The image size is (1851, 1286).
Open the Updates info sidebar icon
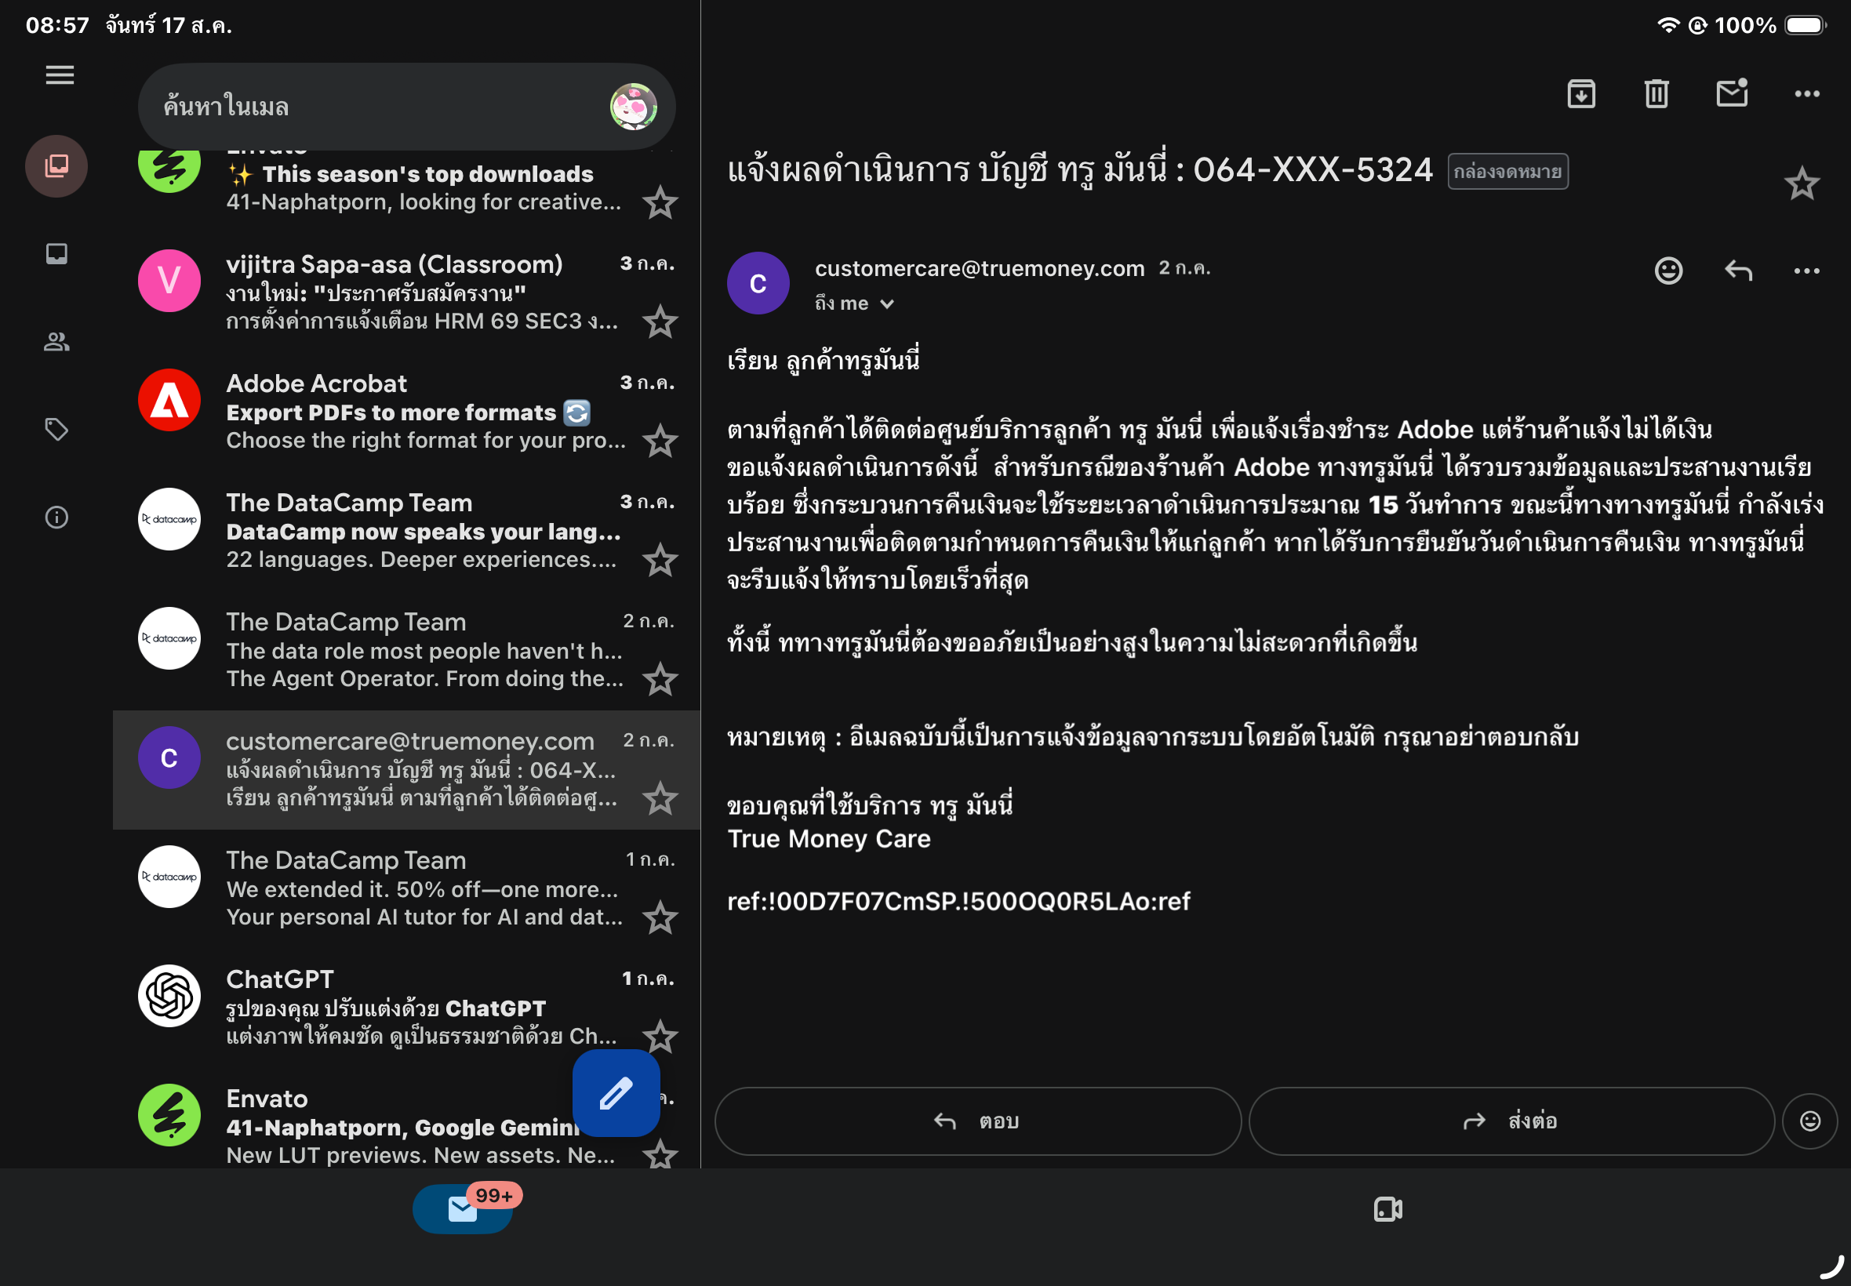click(x=56, y=518)
